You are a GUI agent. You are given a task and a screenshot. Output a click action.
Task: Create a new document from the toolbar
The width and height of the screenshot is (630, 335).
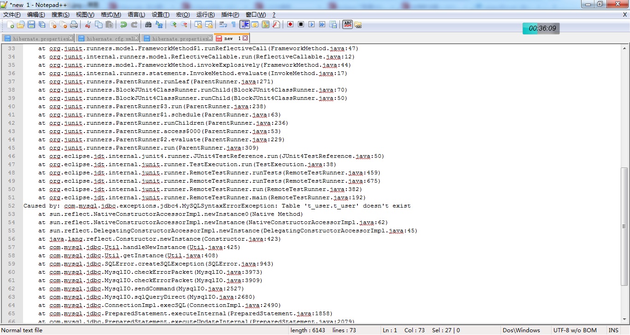10,24
